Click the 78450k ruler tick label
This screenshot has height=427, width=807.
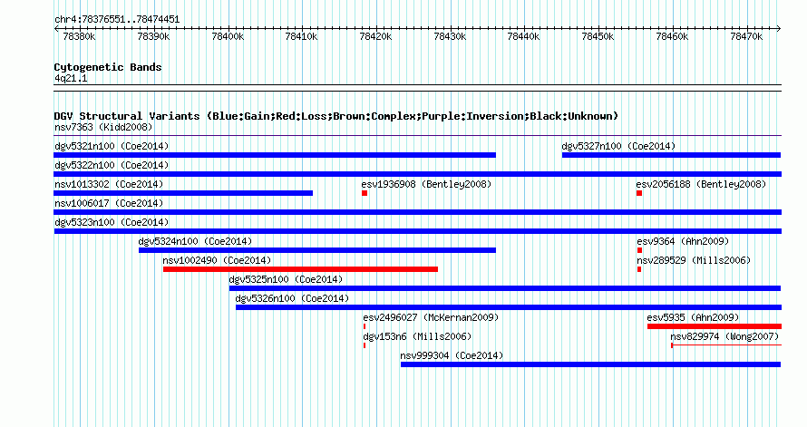(598, 36)
